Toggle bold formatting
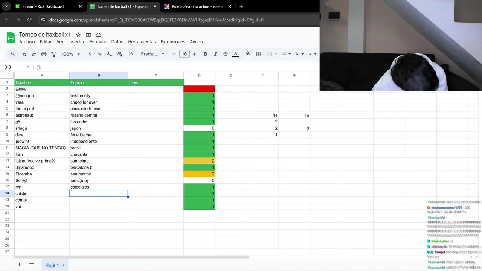 tap(206, 54)
